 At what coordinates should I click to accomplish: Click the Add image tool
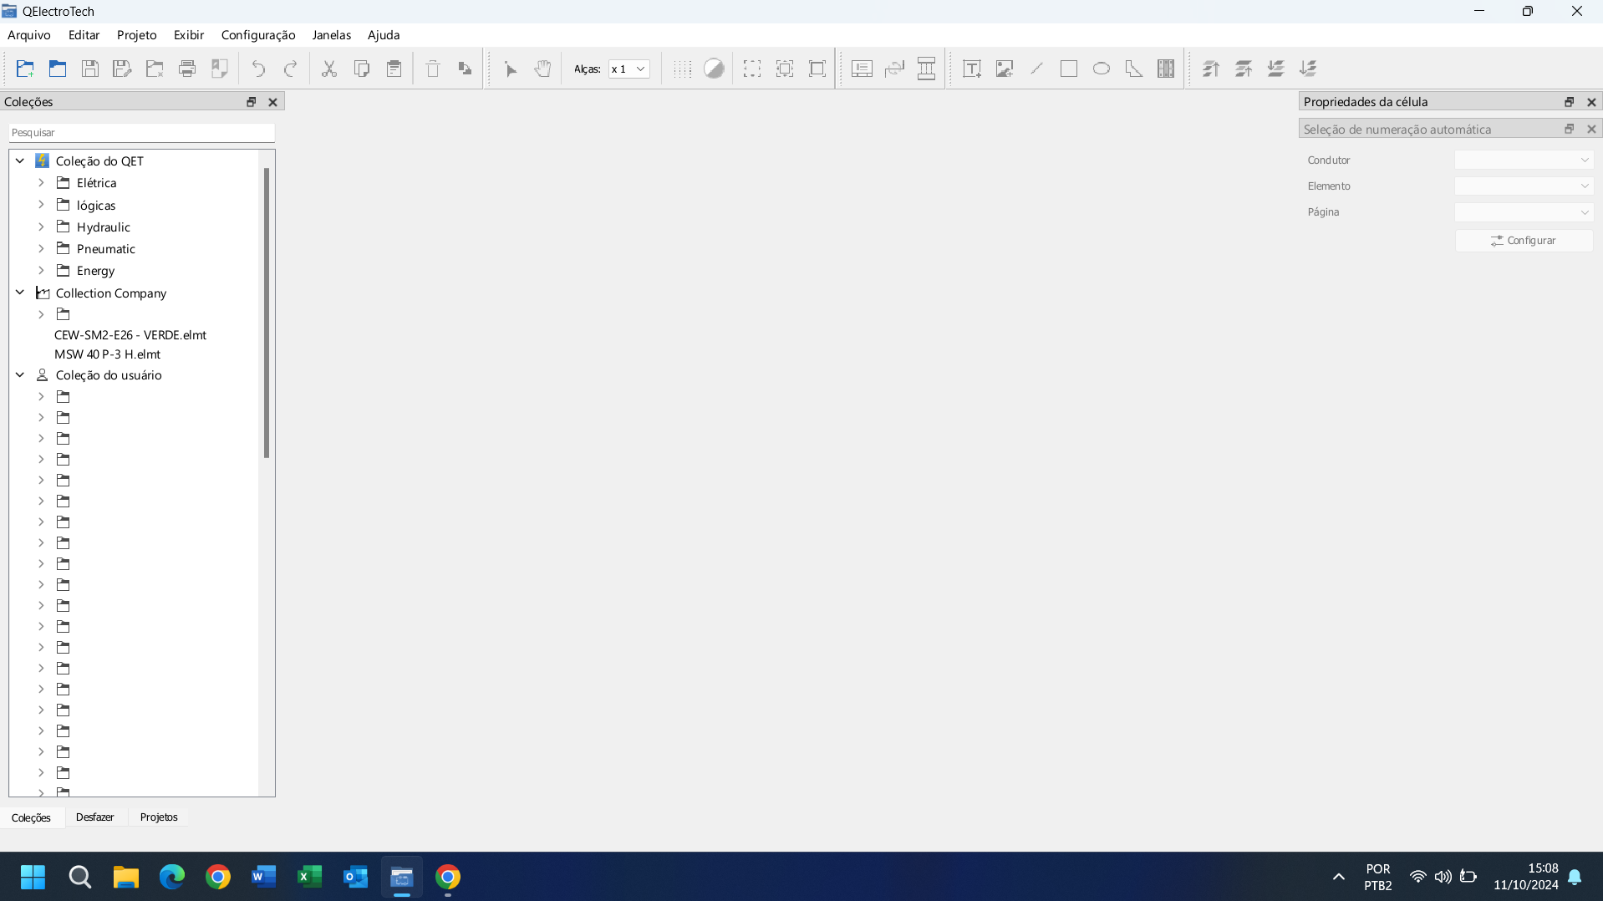pyautogui.click(x=1004, y=69)
